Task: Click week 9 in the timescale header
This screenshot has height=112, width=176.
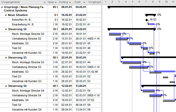Action: pyautogui.click(x=159, y=2)
